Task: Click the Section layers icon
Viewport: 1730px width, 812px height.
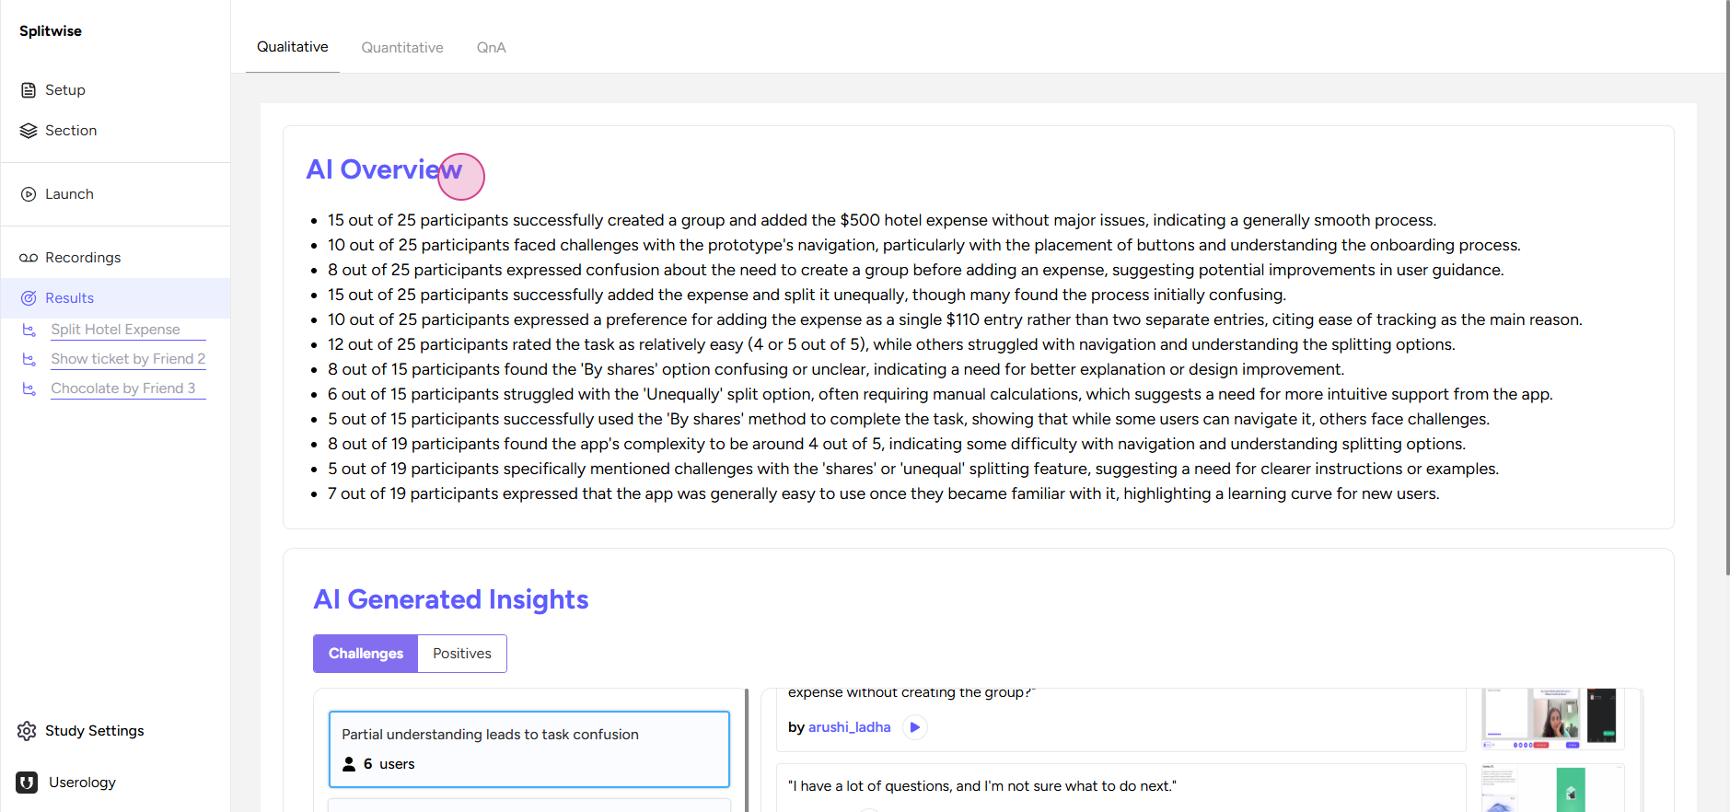Action: click(x=29, y=131)
